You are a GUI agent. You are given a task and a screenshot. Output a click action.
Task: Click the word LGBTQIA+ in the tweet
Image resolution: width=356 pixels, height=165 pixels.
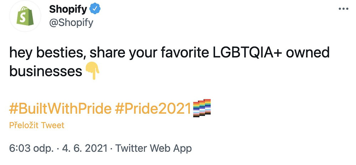click(246, 53)
